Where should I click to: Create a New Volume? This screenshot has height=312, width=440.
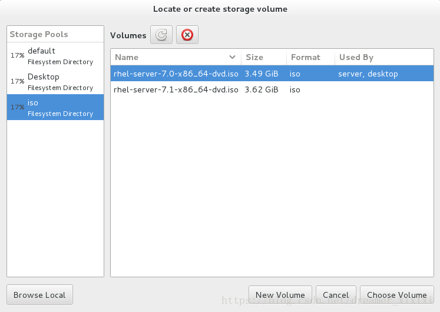pyautogui.click(x=280, y=295)
